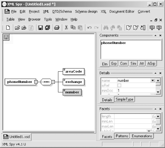Open the DTD/Schema menu

point(62,12)
